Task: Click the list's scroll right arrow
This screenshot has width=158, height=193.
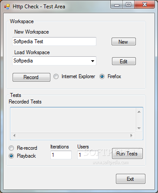Action: point(132,135)
